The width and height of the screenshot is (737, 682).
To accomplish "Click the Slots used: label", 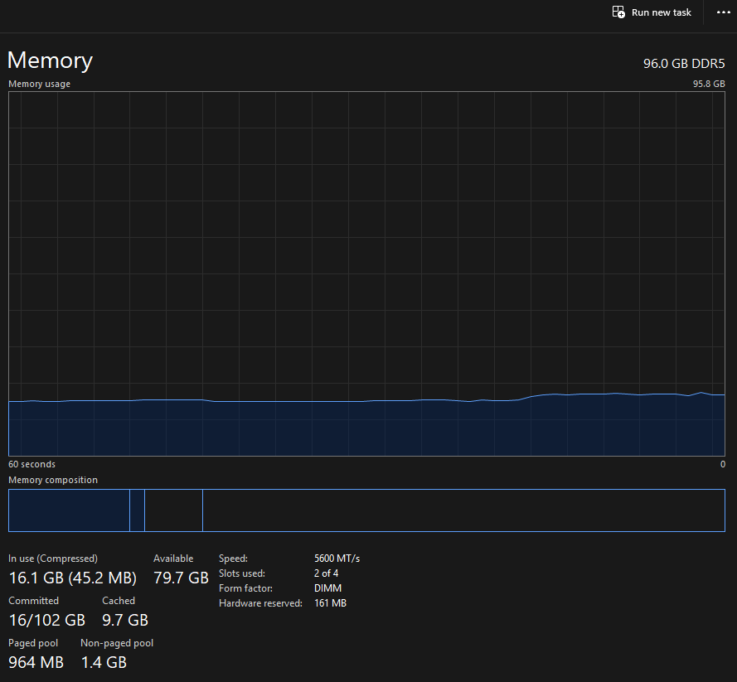I will [x=242, y=573].
